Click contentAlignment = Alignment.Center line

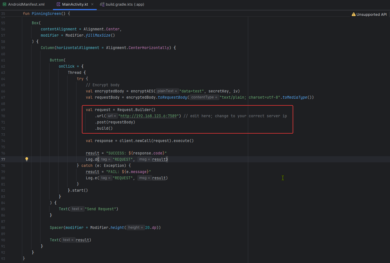tap(81, 29)
